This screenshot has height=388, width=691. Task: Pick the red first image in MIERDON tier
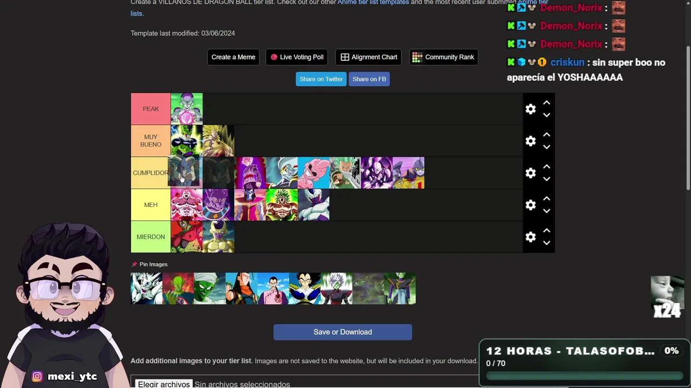[187, 237]
